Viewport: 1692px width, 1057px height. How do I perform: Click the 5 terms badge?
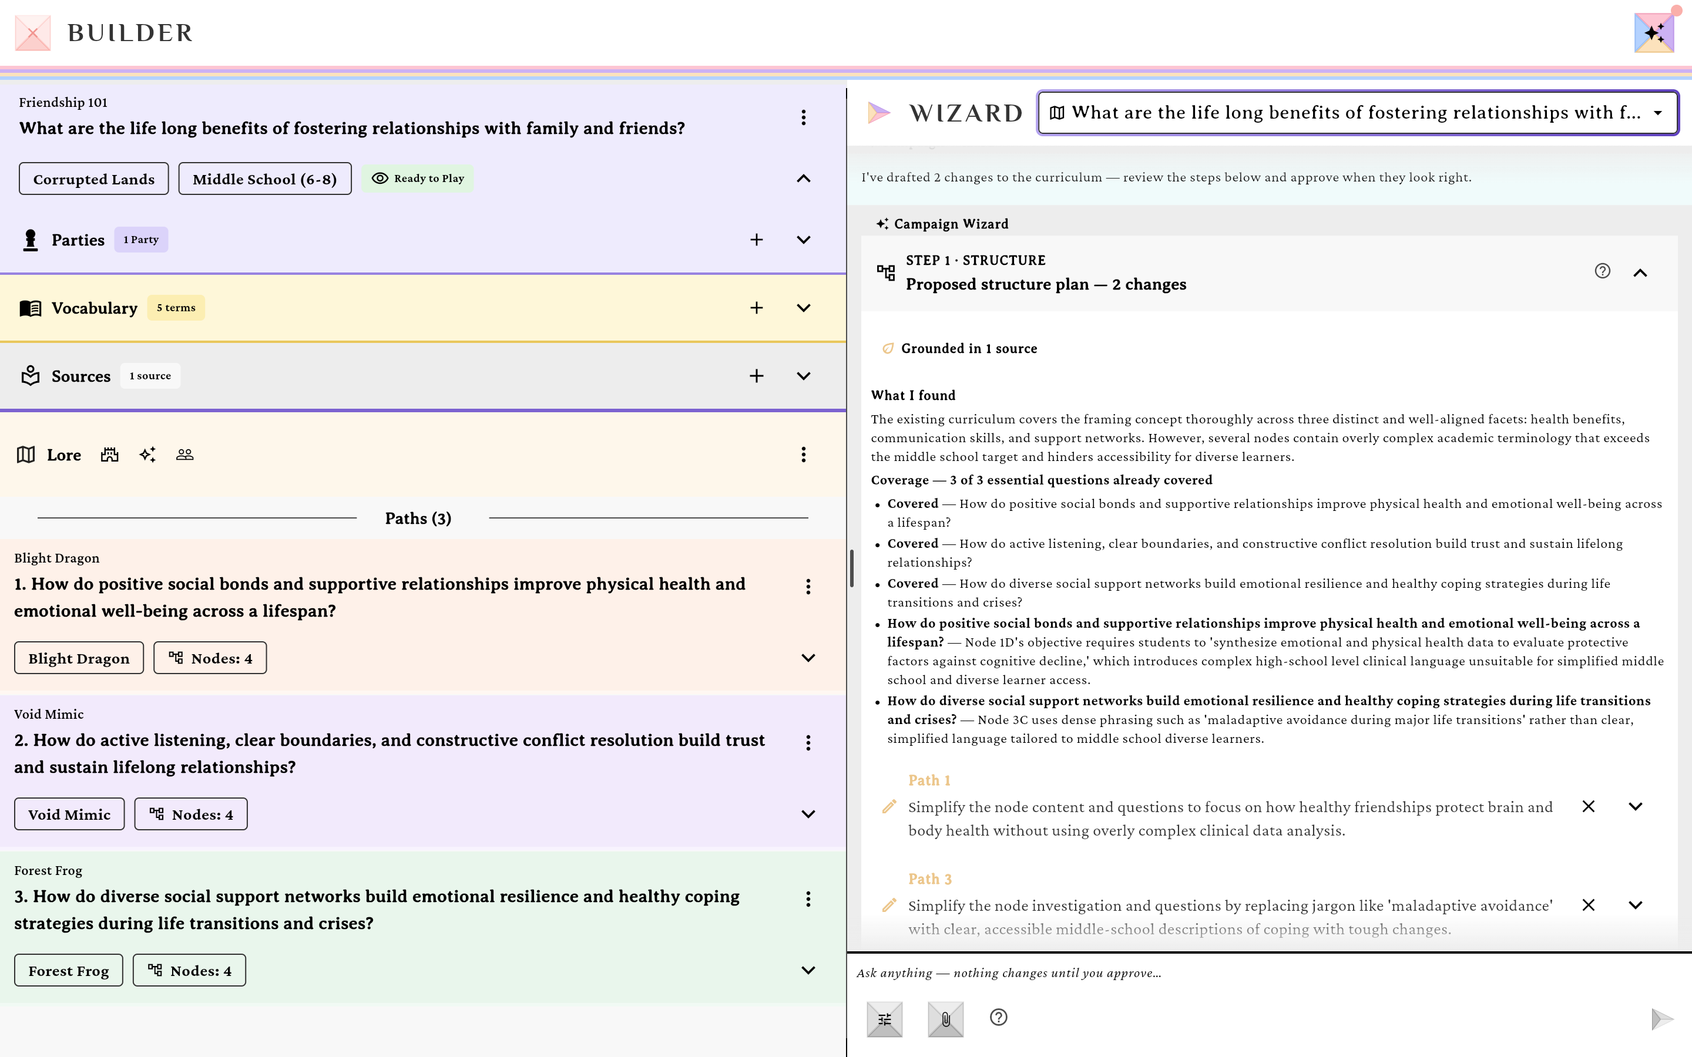click(x=176, y=308)
